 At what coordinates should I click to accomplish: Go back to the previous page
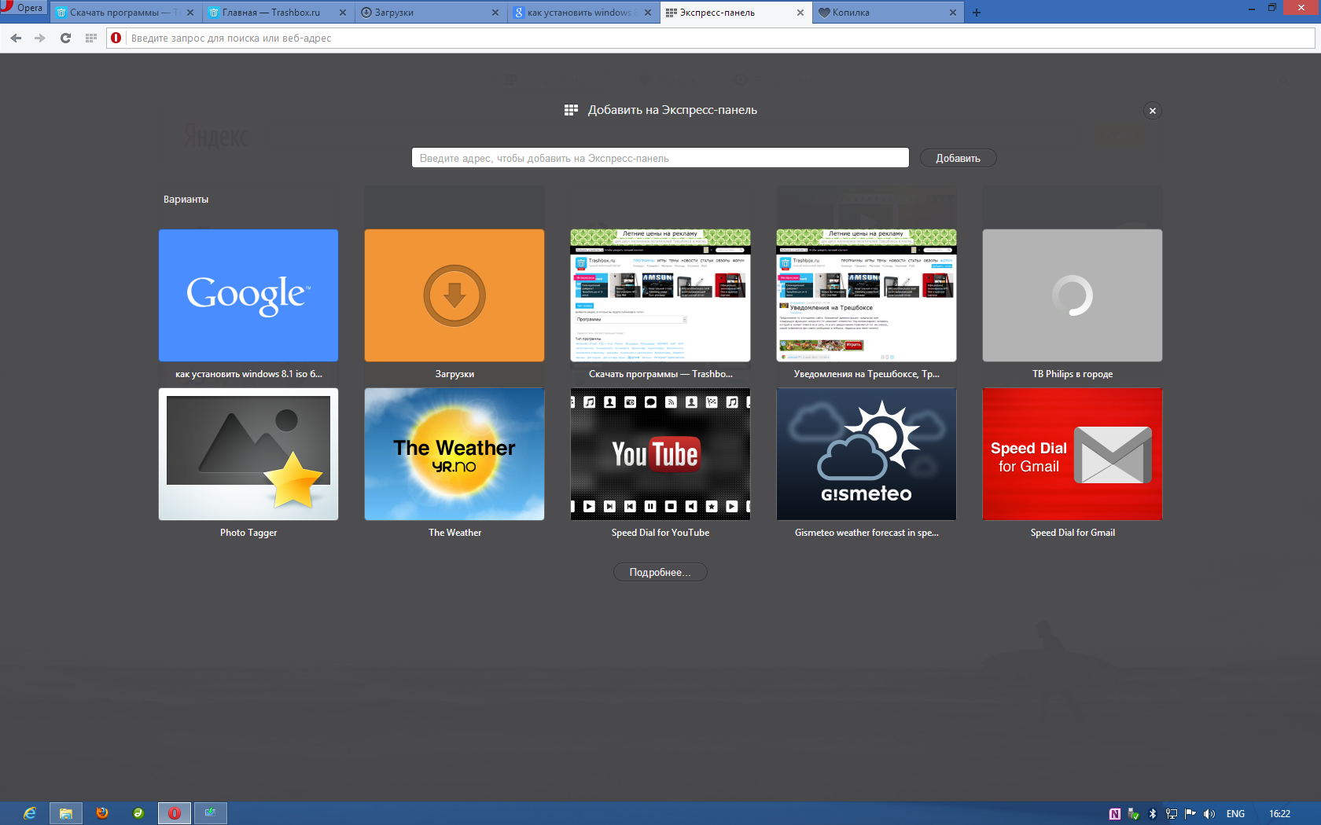(16, 38)
